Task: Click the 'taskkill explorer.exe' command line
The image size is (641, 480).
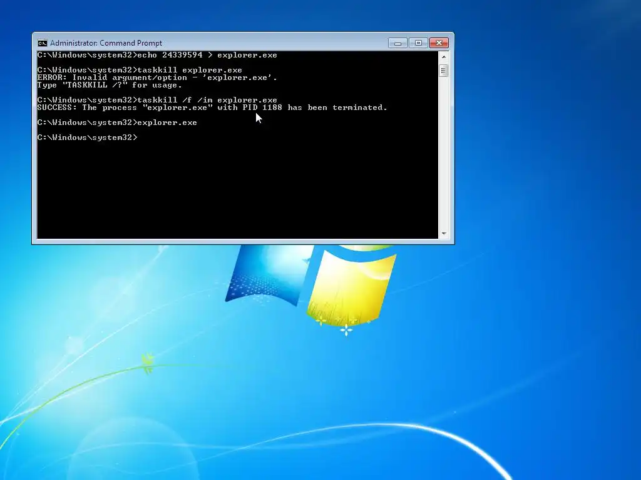Action: click(140, 70)
